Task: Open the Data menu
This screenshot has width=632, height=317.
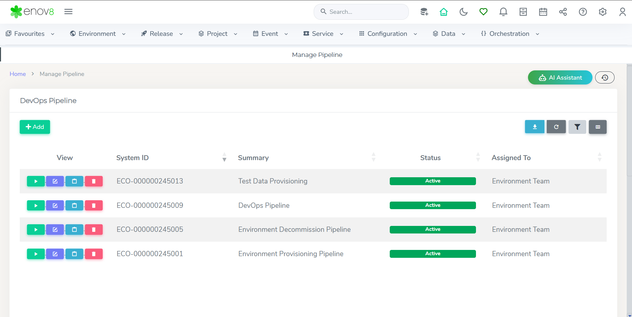Action: [448, 34]
